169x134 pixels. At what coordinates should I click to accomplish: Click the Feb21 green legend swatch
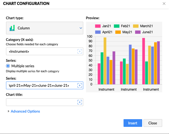[x=117, y=26]
